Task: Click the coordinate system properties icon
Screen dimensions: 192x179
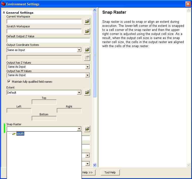Action: (x=87, y=58)
